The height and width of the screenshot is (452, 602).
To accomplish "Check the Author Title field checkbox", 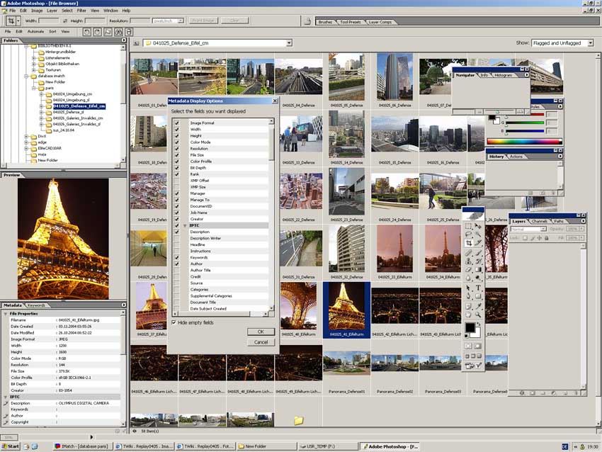I will point(176,271).
